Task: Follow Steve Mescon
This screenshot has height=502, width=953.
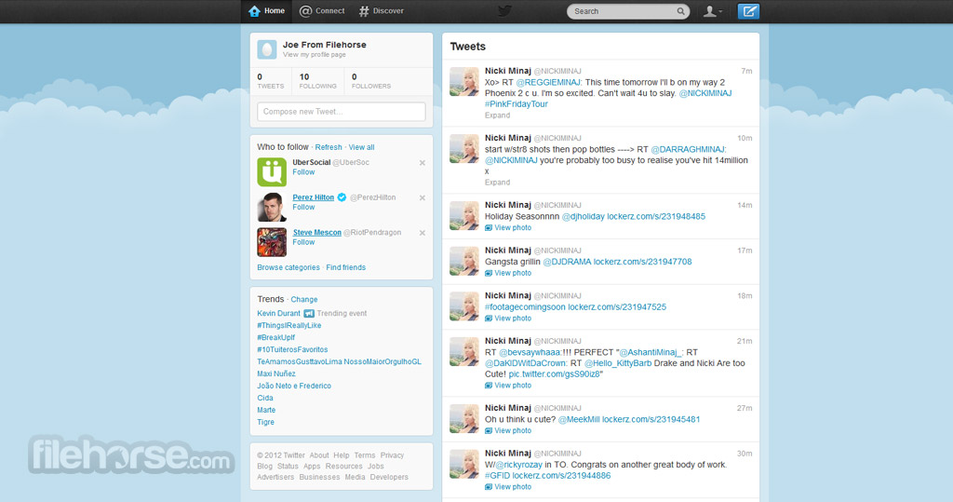Action: tap(303, 242)
